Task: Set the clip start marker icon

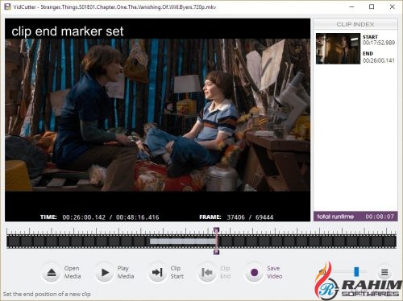Action: [x=158, y=273]
